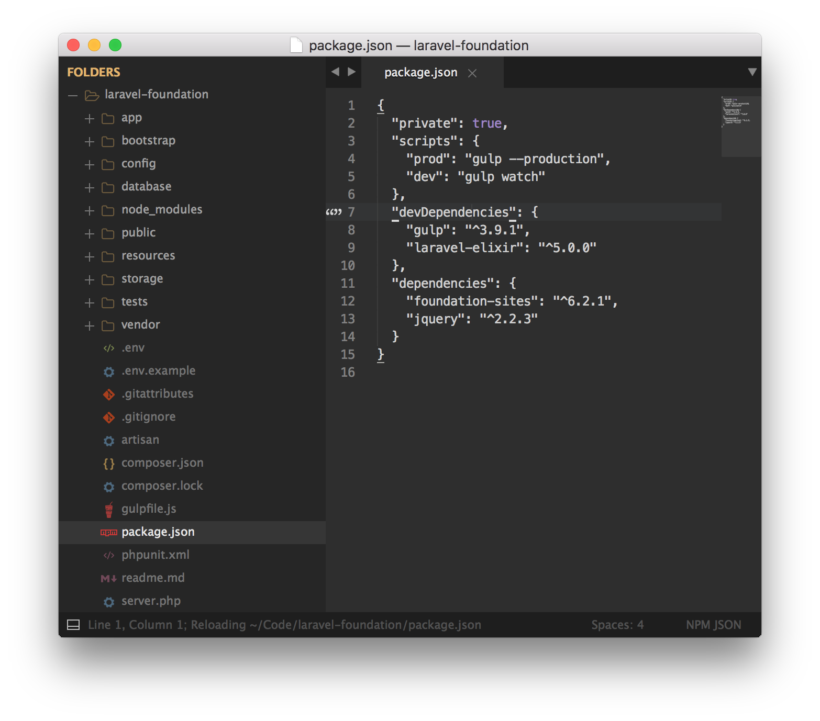Click the code icon next to phpunit.xml

click(x=108, y=555)
